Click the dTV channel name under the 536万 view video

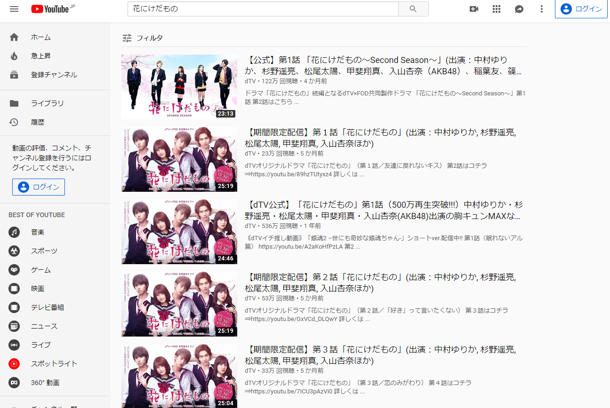250,226
